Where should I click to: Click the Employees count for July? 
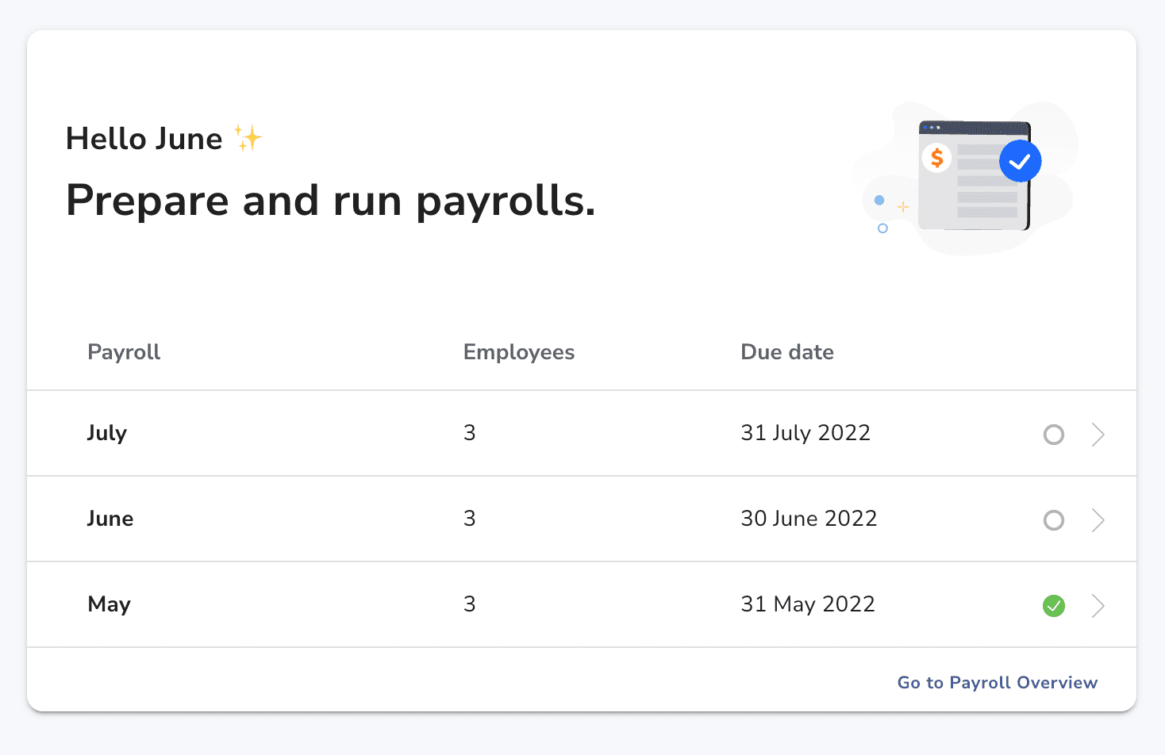click(469, 433)
